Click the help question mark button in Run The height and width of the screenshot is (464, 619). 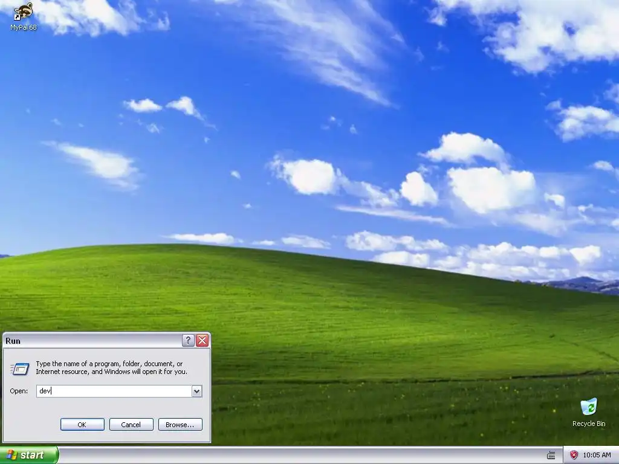coord(189,341)
